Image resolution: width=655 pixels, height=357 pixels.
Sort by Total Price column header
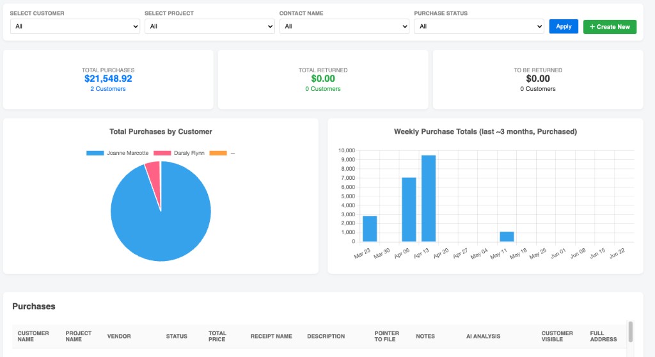coord(217,336)
